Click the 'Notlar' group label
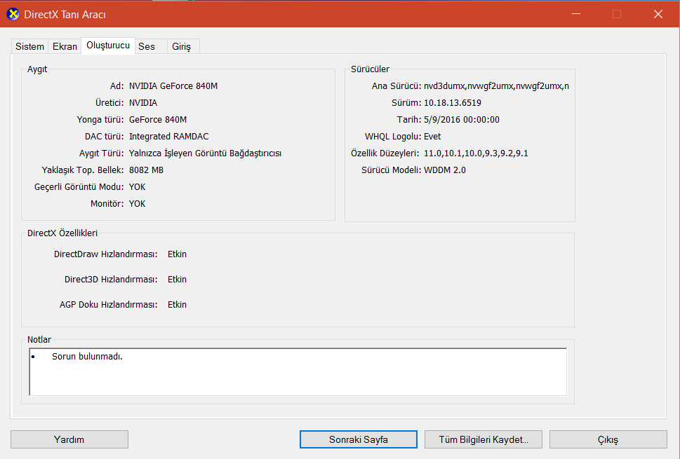Screen dimensions: 680x459 [x=39, y=339]
